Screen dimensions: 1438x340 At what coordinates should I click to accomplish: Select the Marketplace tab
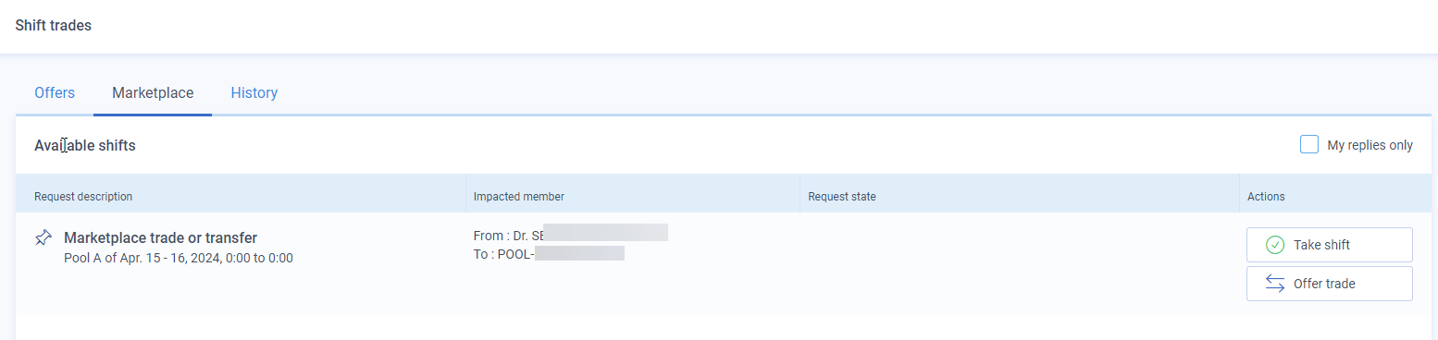153,92
